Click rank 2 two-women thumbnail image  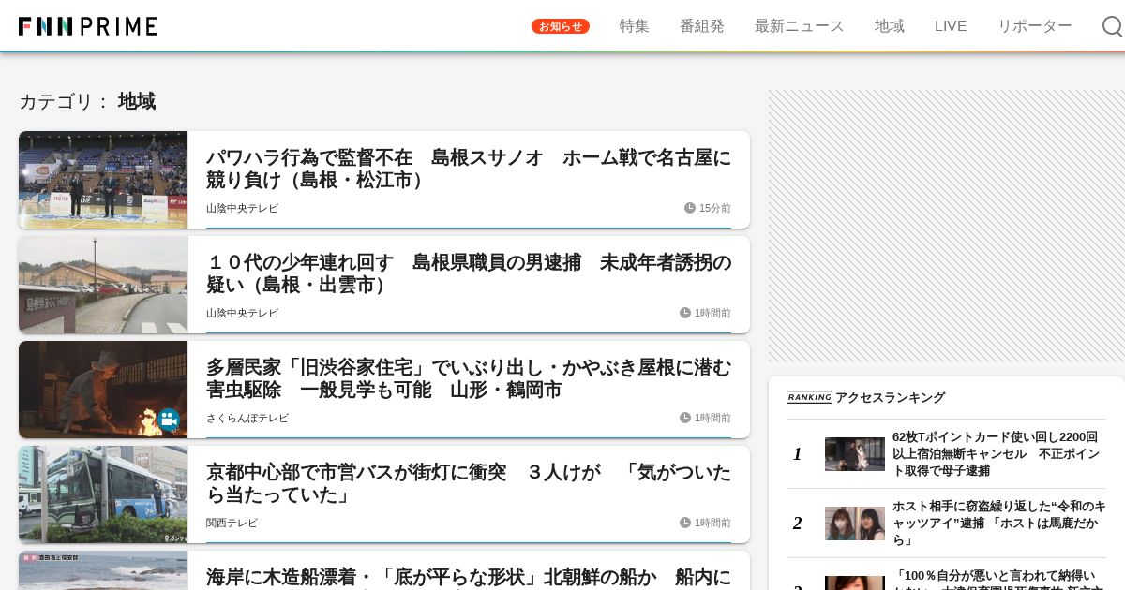[855, 524]
